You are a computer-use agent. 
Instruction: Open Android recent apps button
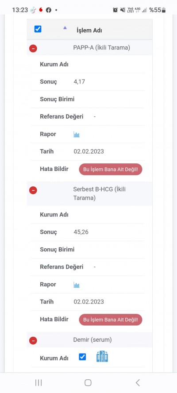pyautogui.click(x=38, y=382)
